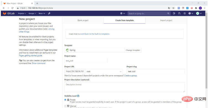Image resolution: width=209 pixels, height=108 pixels.
Task: Open the root namespace dropdown
Action: pyautogui.click(x=104, y=72)
